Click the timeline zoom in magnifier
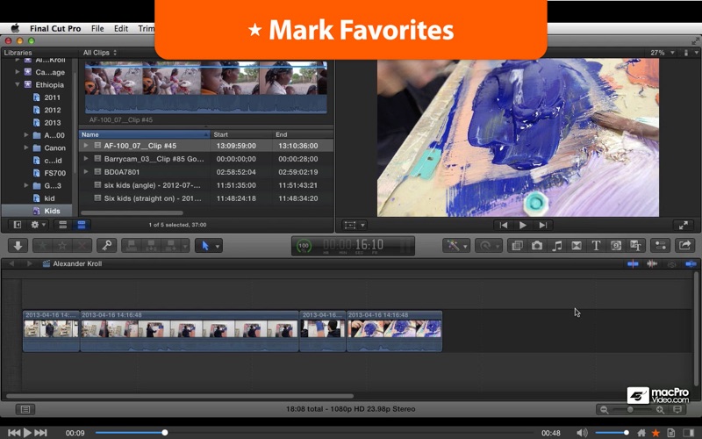702x439 pixels. point(660,409)
